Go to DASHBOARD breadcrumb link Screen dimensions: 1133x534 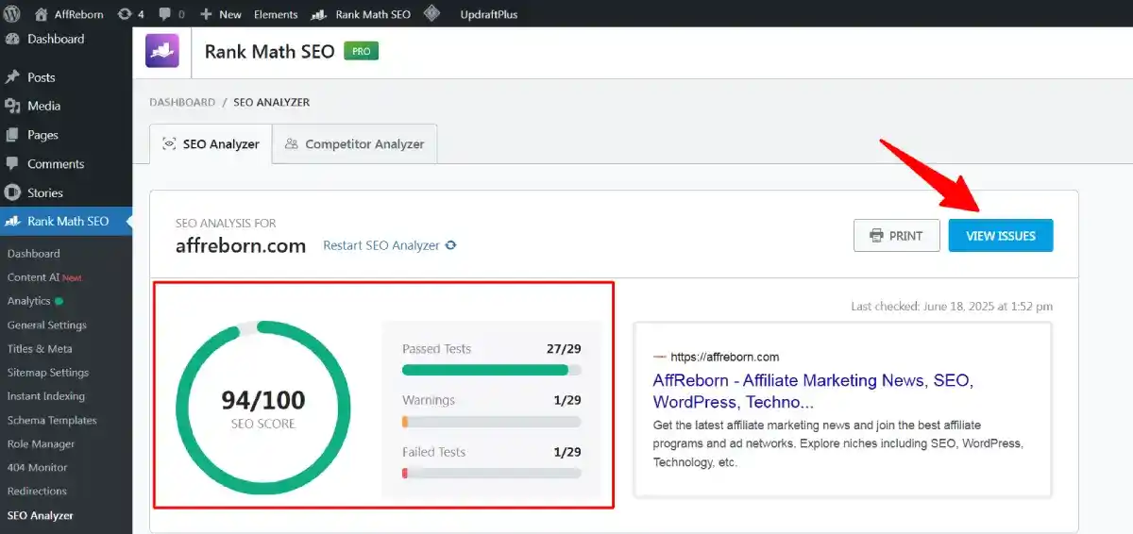[x=182, y=102]
